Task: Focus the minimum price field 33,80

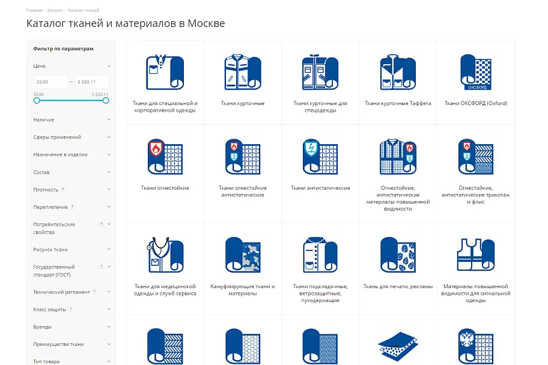Action: click(x=50, y=82)
